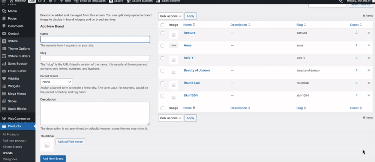Click the drag handle for Aestura row
This screenshot has height=162, width=375.
click(369, 33)
